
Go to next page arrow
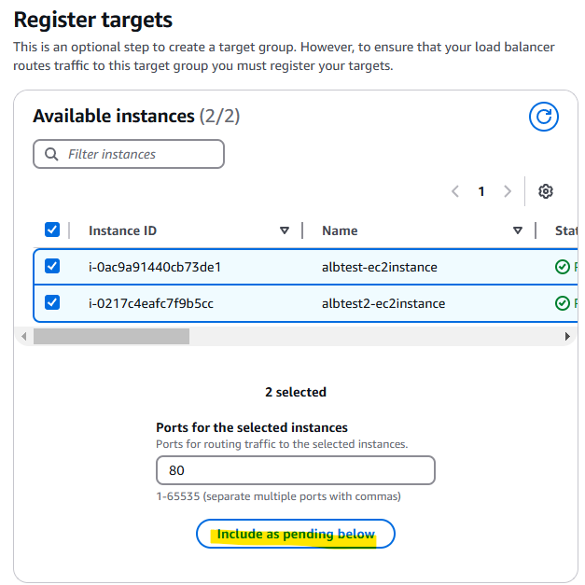point(508,191)
